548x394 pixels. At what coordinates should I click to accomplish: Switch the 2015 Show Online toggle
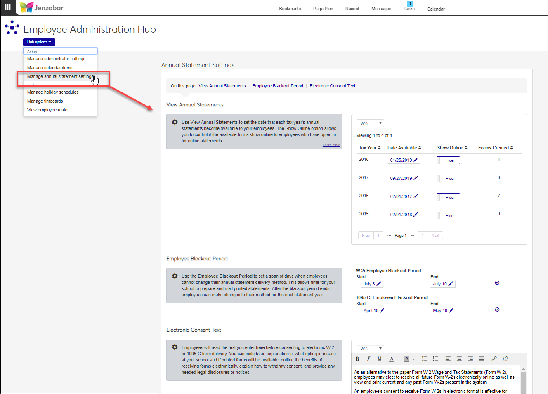(448, 216)
